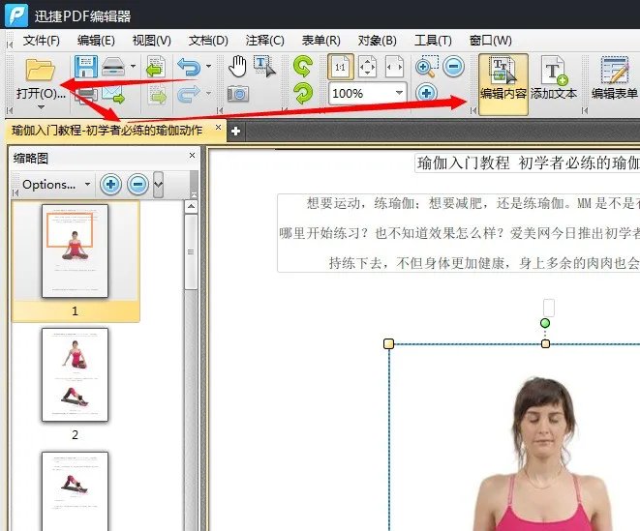Image resolution: width=640 pixels, height=531 pixels.
Task: Click the Snapshot camera icon
Action: pos(237,94)
